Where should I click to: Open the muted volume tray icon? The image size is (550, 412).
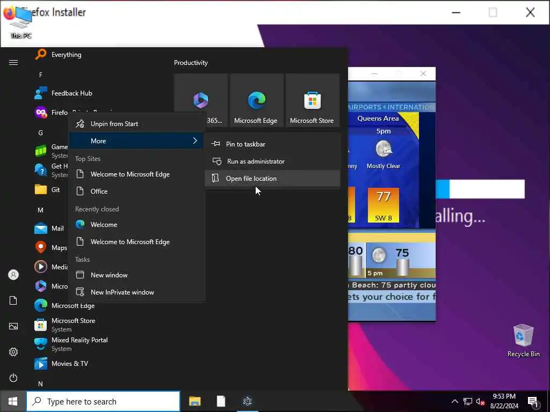480,401
